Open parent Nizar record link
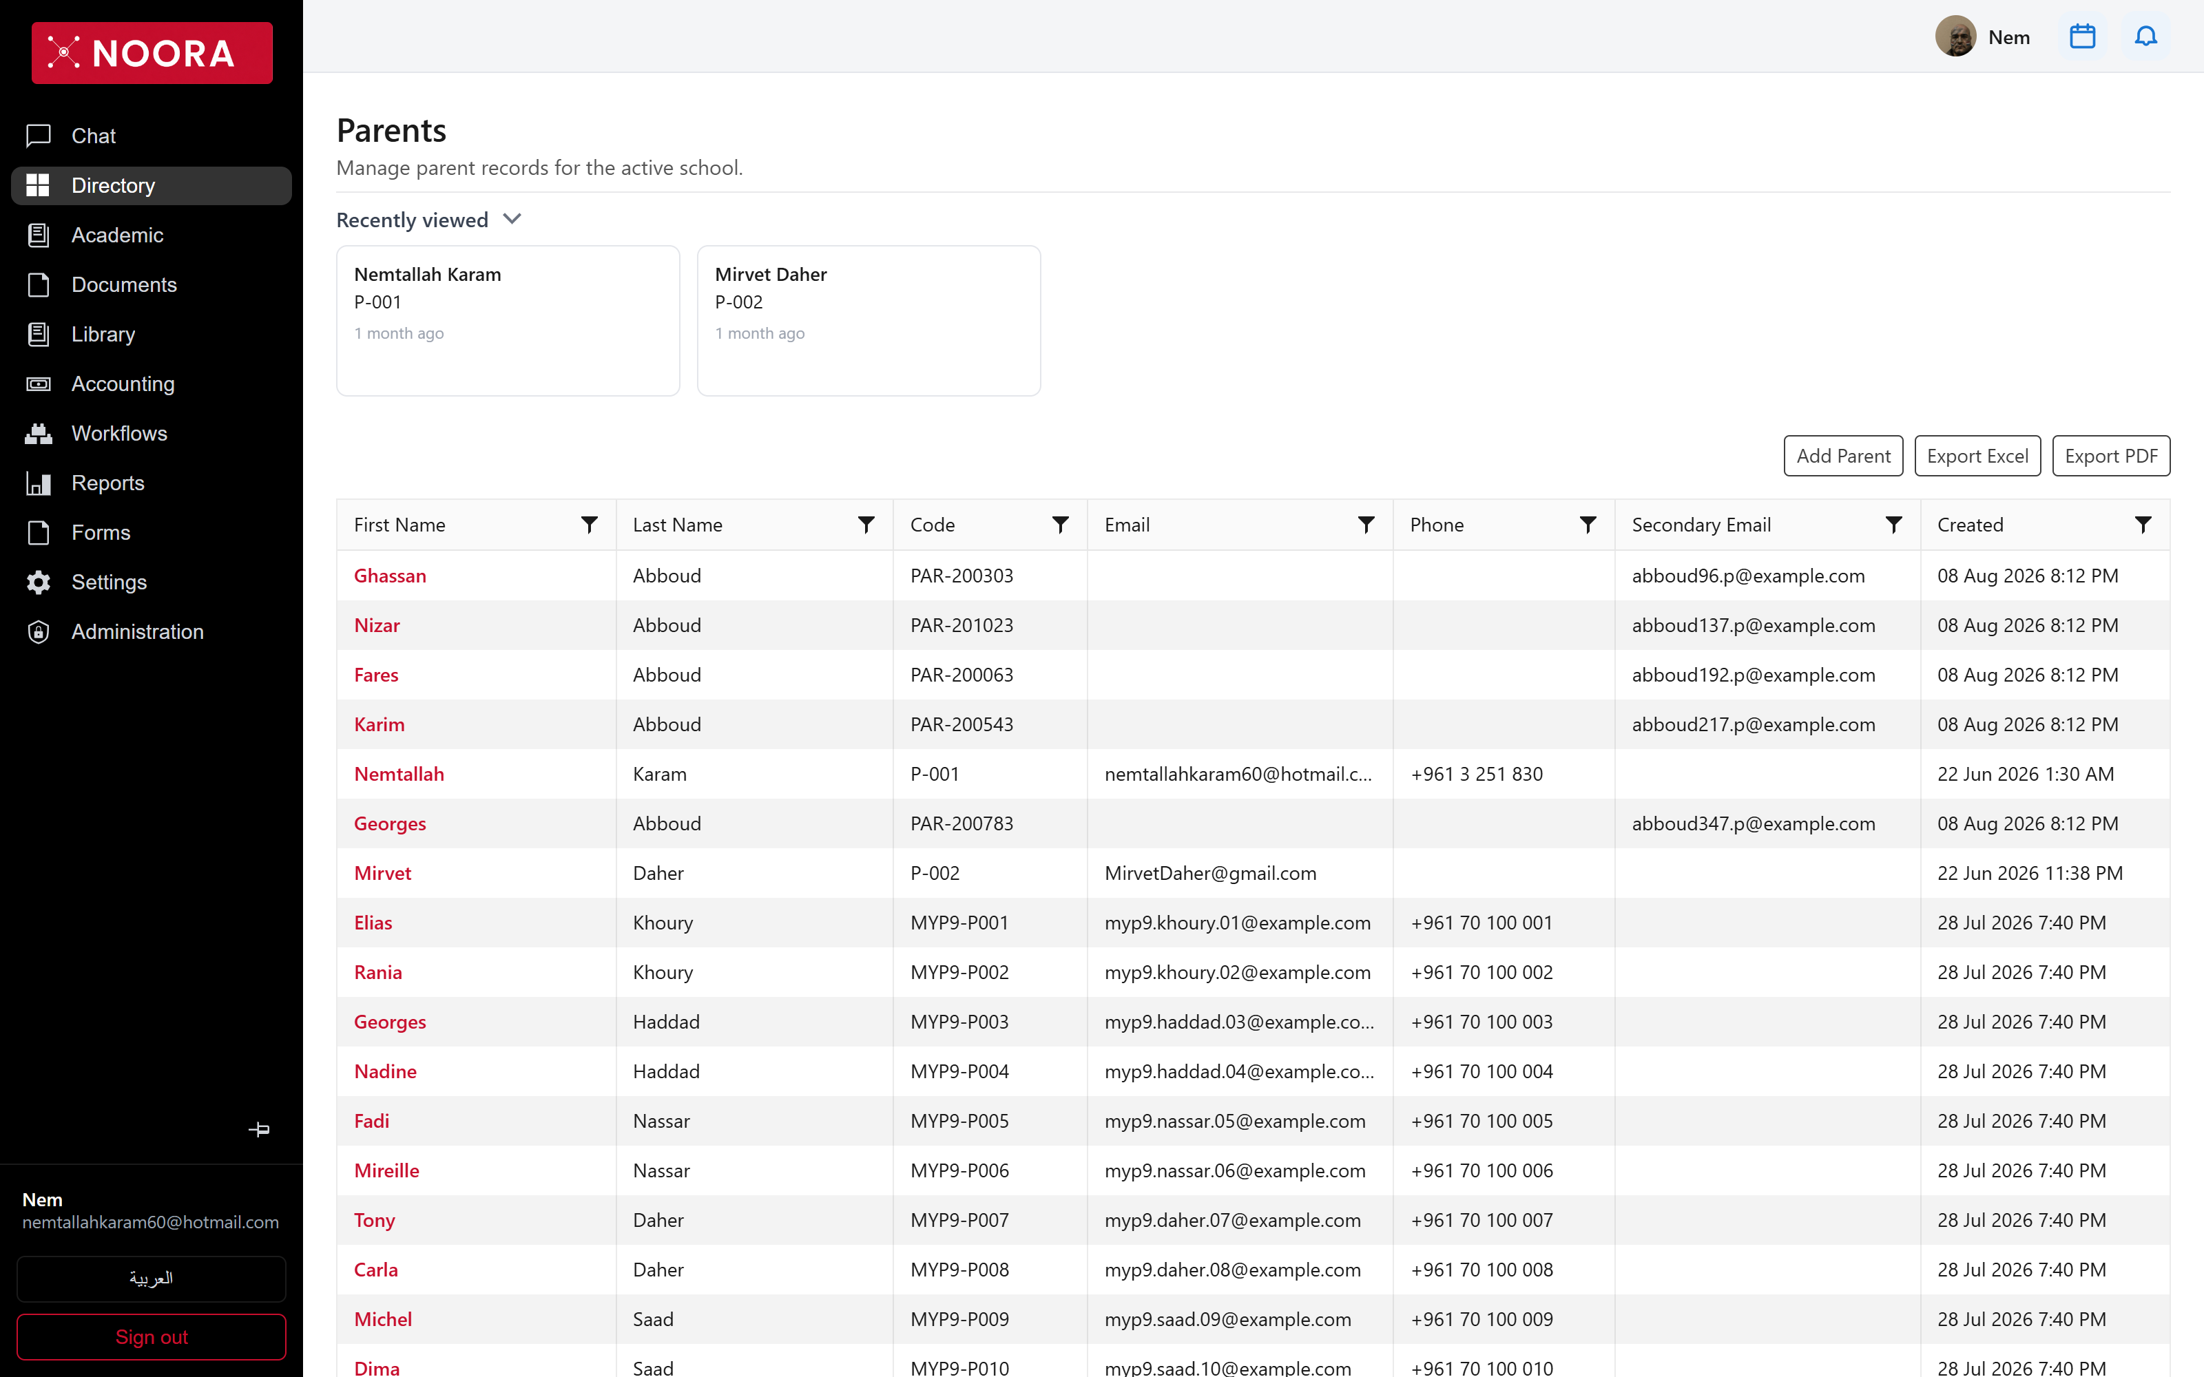2204x1377 pixels. tap(376, 624)
